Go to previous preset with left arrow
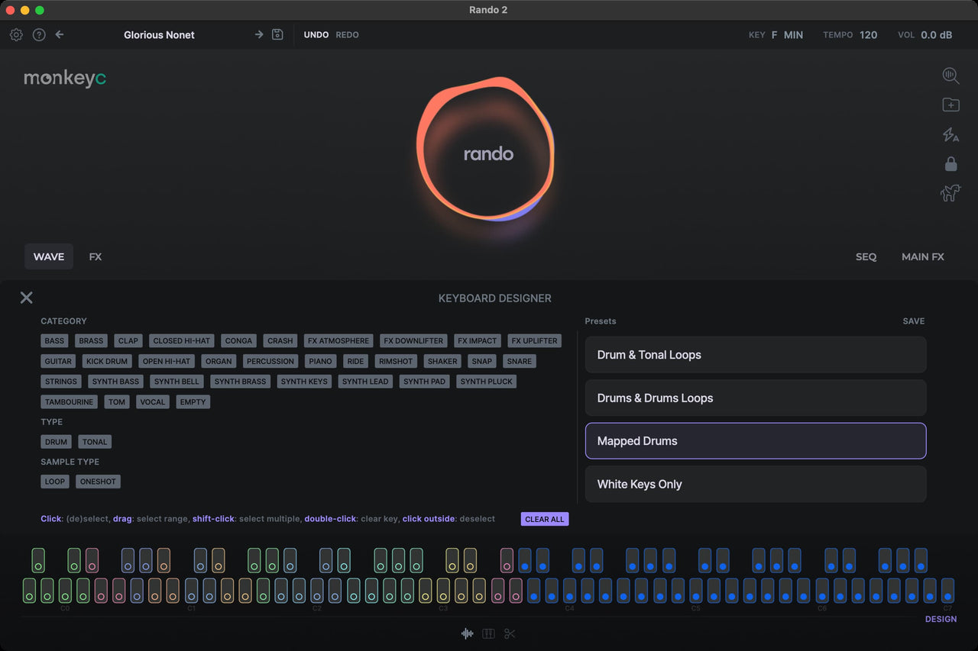Viewport: 978px width, 651px height. [60, 34]
